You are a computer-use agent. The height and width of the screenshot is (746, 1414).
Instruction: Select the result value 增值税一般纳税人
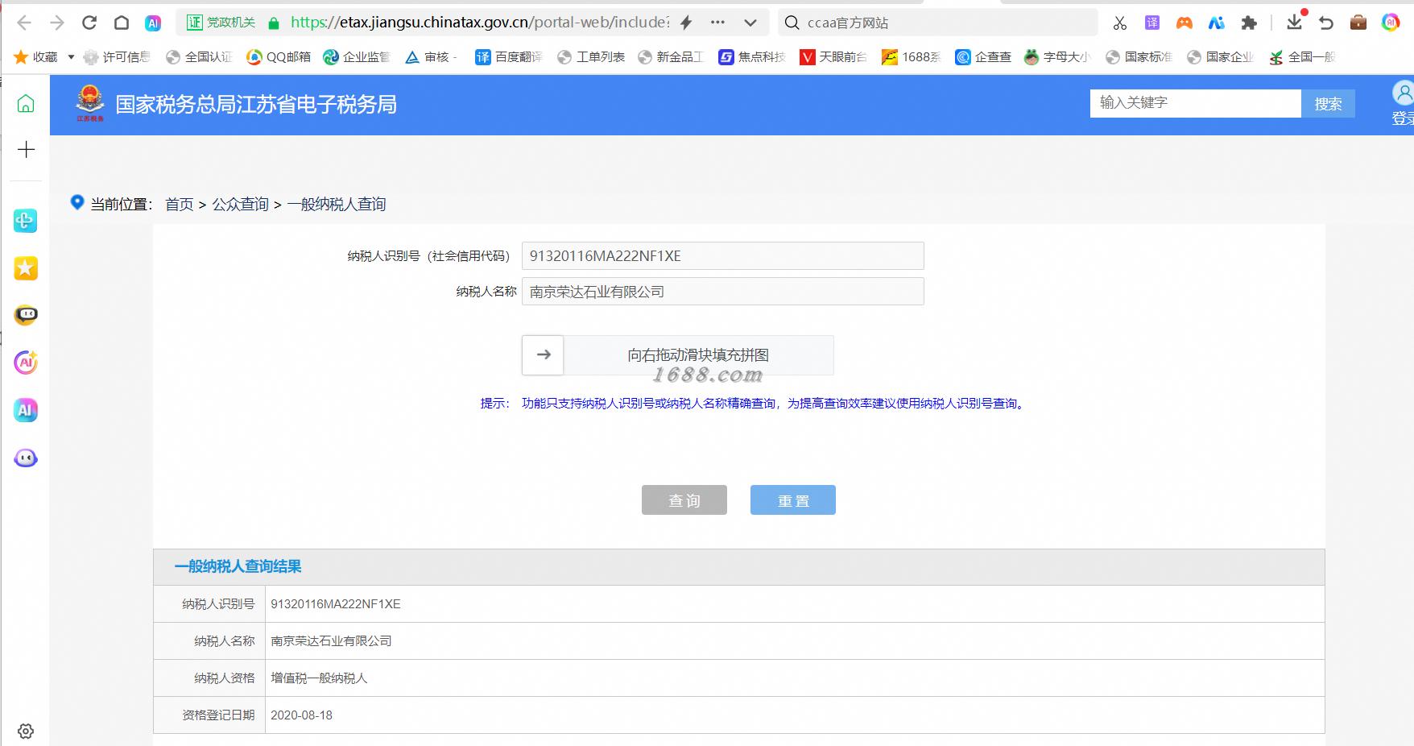coord(319,678)
